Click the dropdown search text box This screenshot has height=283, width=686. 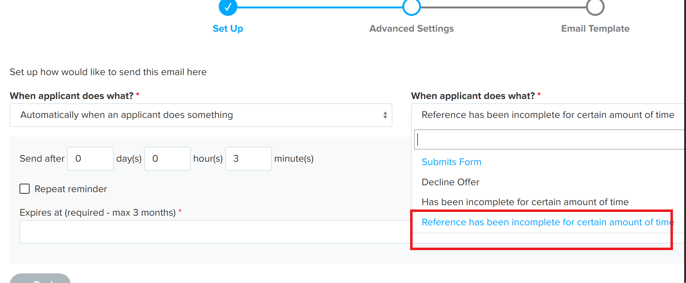click(x=549, y=140)
